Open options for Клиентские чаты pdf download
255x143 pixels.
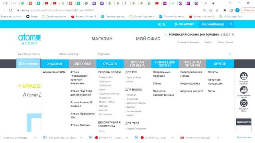tap(218, 137)
